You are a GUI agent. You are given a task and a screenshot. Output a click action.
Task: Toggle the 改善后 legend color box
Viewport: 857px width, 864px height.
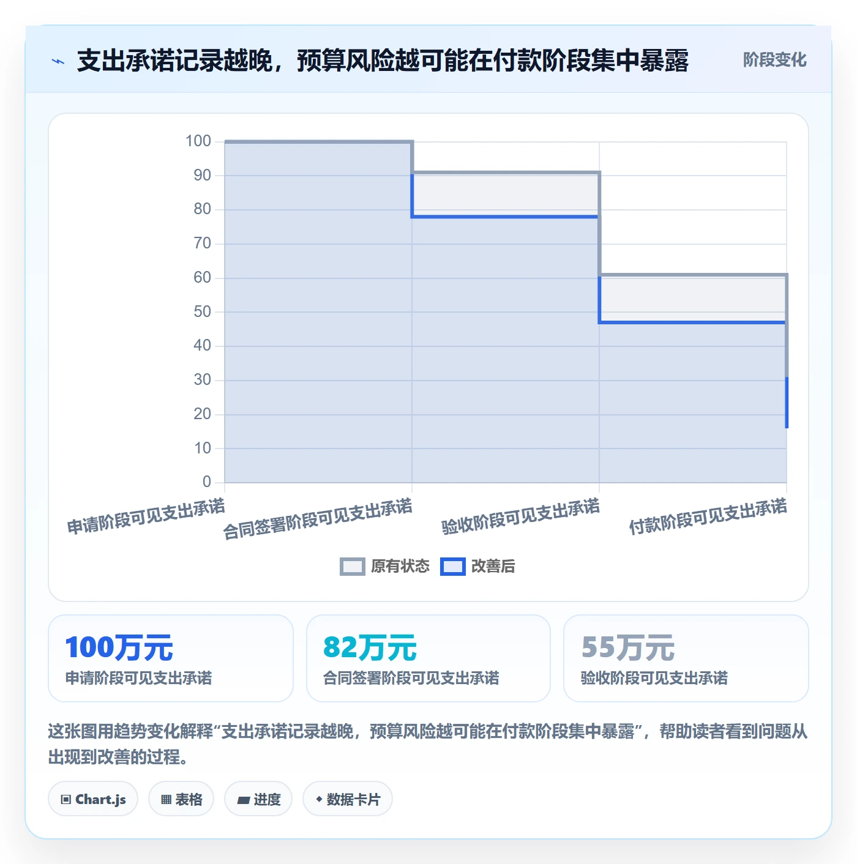coord(453,567)
